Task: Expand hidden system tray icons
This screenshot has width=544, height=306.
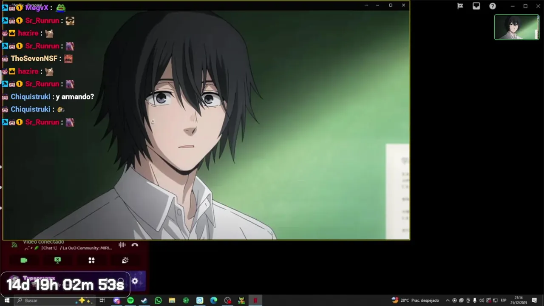Action: click(x=448, y=300)
